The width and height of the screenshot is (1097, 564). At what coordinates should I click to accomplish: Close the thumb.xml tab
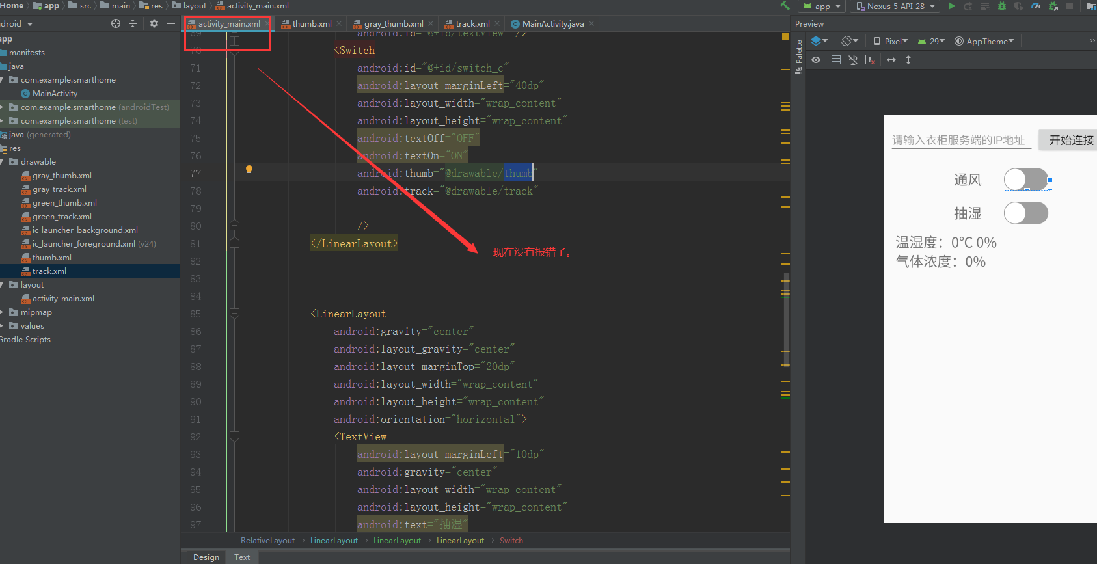[338, 23]
